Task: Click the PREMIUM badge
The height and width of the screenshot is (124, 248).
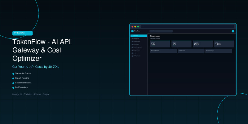Action: (x=22, y=33)
